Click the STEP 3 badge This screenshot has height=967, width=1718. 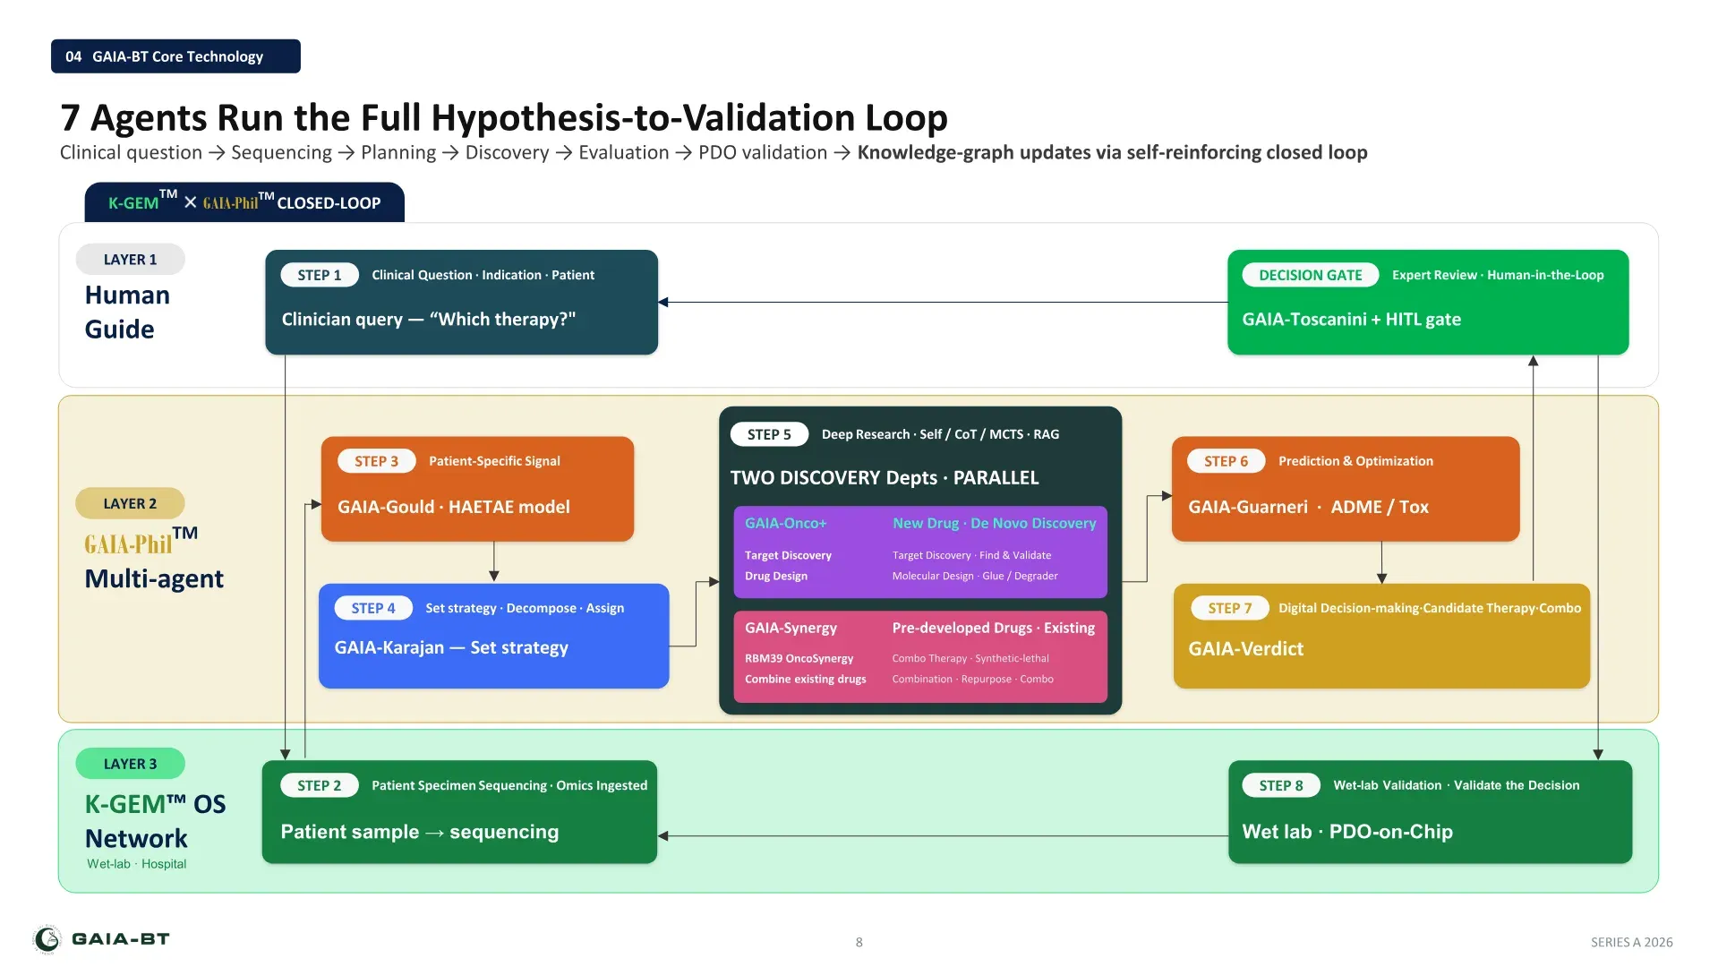[377, 461]
